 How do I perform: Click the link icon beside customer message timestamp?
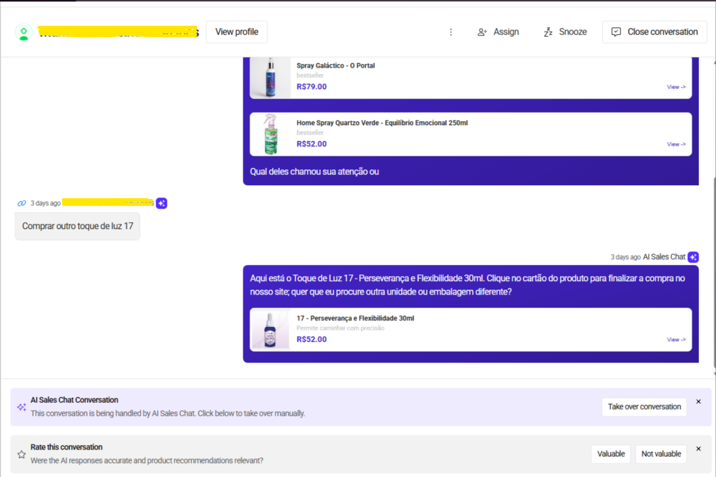(22, 203)
